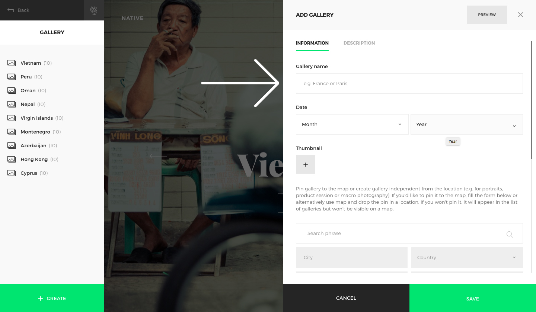Click the Preview button
This screenshot has width=536, height=312.
pyautogui.click(x=487, y=15)
